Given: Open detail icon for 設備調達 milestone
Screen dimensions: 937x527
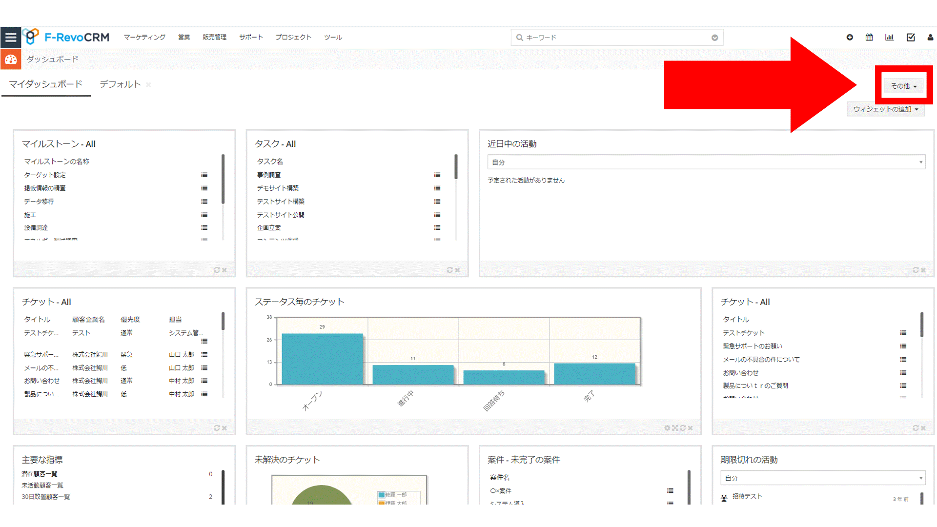Looking at the screenshot, I should [204, 228].
